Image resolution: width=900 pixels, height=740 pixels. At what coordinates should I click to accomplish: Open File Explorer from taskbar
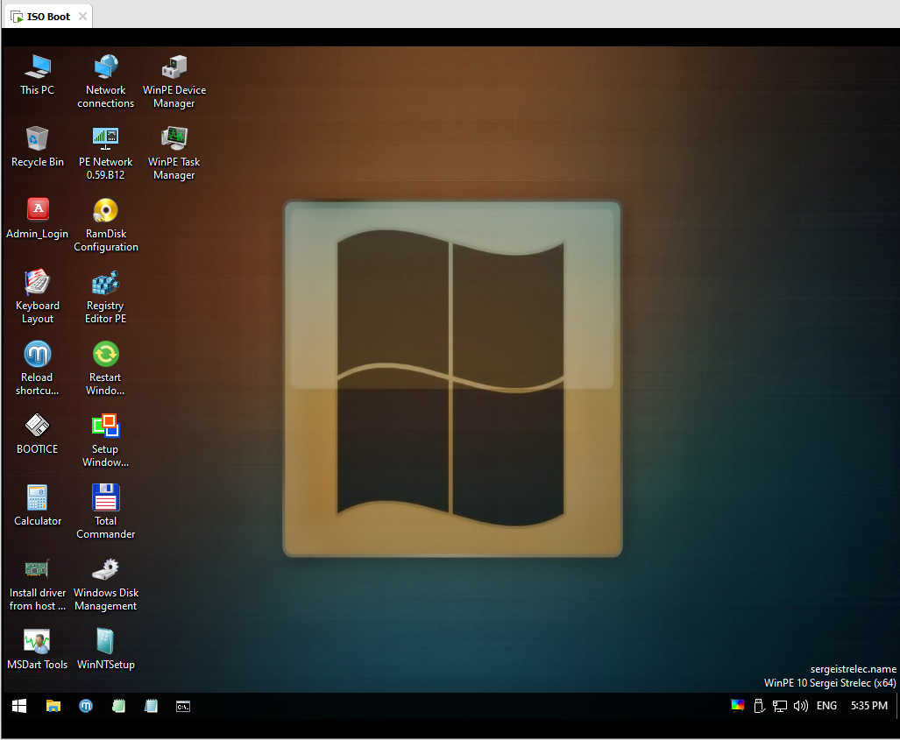(53, 706)
